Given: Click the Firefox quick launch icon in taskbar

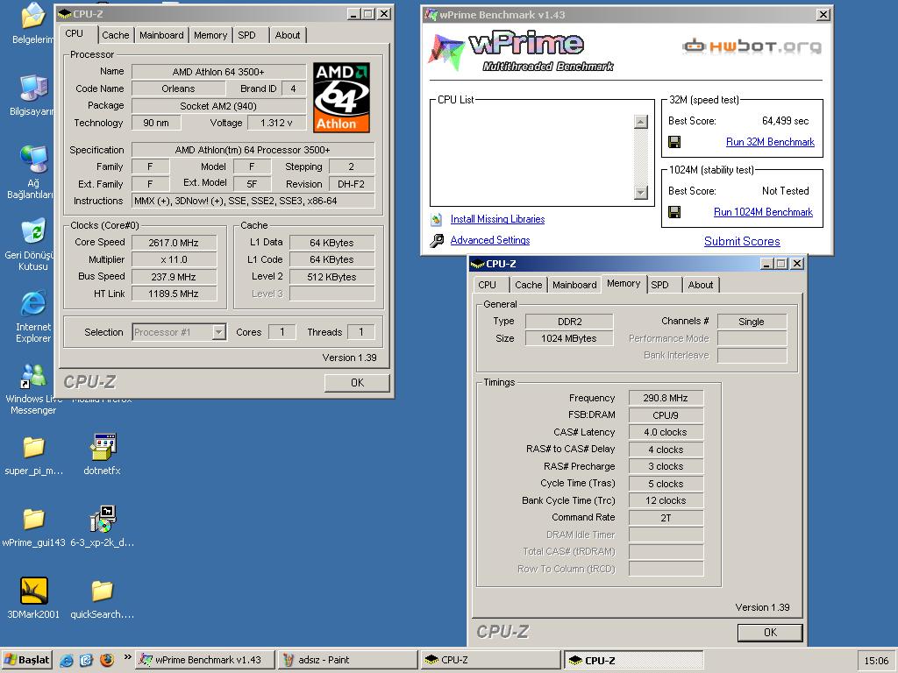Looking at the screenshot, I should point(106,660).
